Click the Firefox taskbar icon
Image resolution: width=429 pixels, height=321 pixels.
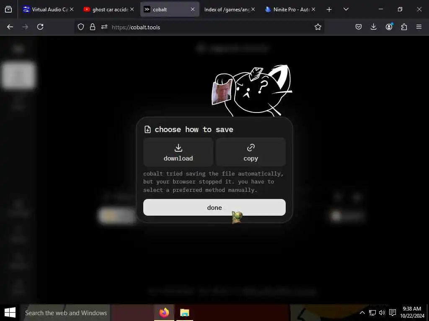(164, 313)
